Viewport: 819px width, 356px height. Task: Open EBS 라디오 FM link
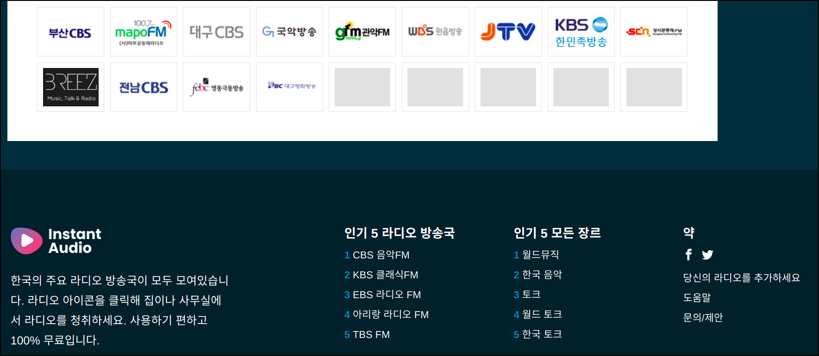tap(387, 295)
